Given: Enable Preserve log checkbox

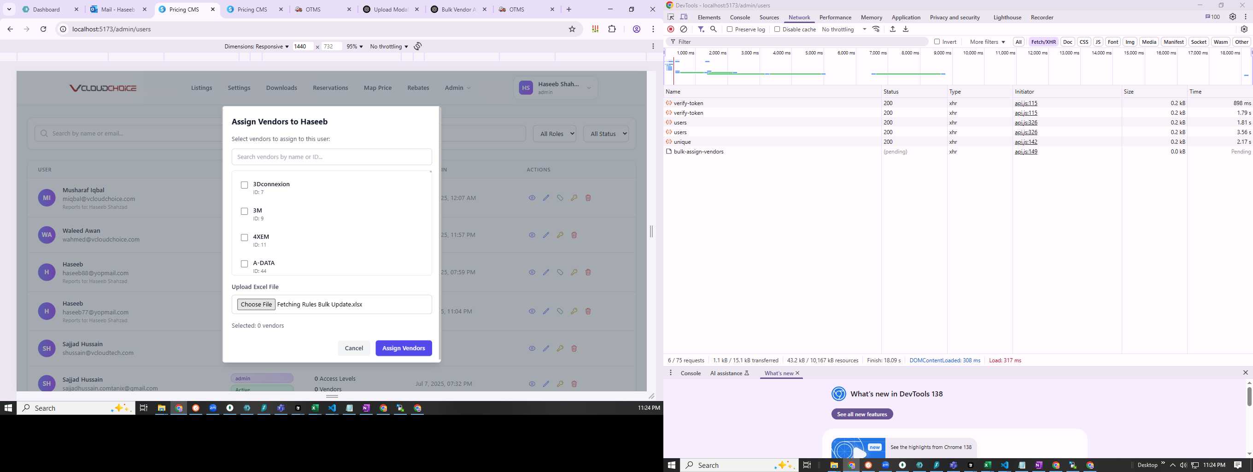Looking at the screenshot, I should click(730, 29).
